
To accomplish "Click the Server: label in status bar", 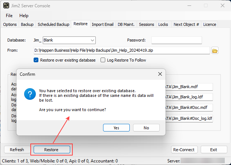I will [174, 161].
